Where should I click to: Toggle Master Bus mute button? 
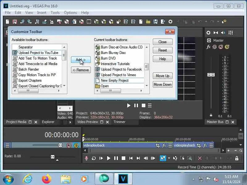pos(221,47)
